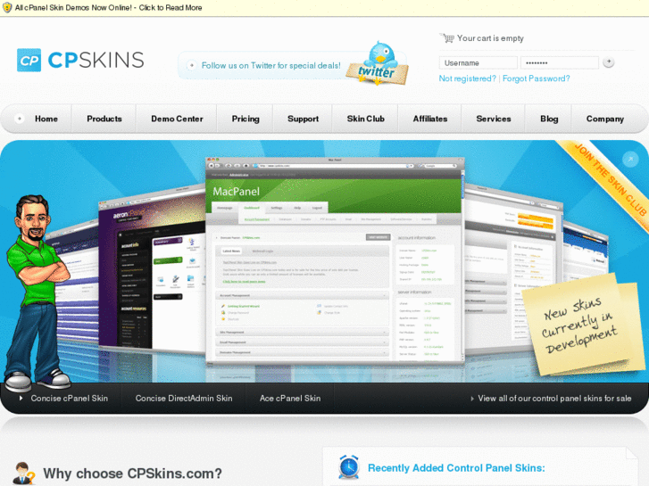Click the cartoon mascot character
Image resolution: width=649 pixels, height=486 pixels.
37,292
